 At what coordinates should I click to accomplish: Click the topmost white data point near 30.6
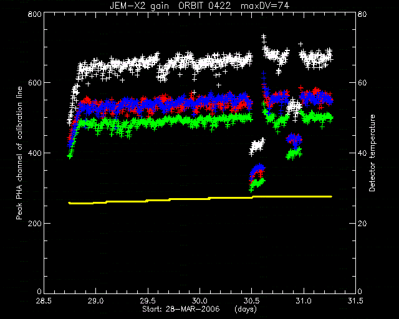click(x=264, y=36)
